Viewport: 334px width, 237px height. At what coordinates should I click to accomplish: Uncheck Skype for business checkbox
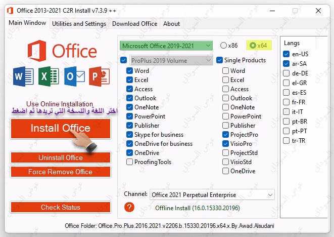click(129, 135)
